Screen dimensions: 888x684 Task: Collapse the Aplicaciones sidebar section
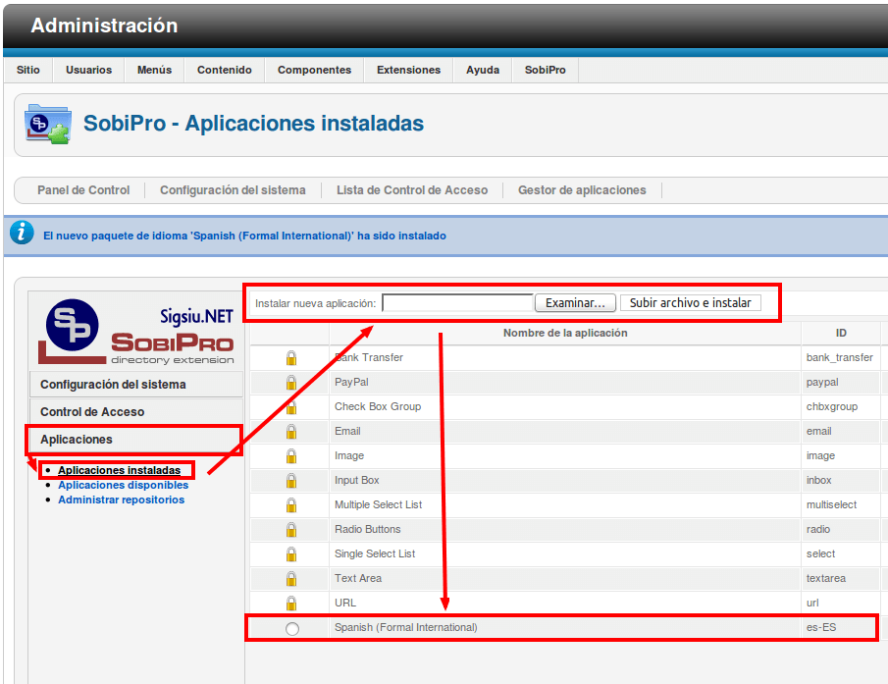click(136, 440)
